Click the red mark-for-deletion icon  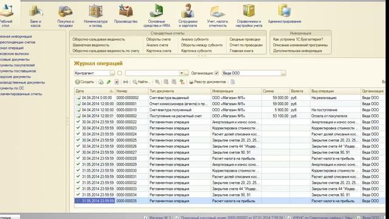[x=117, y=82]
